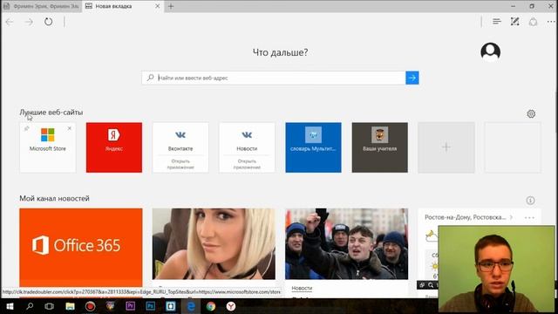Image resolution: width=558 pixels, height=314 pixels.
Task: Open the blonde woman news card
Action: [x=214, y=244]
